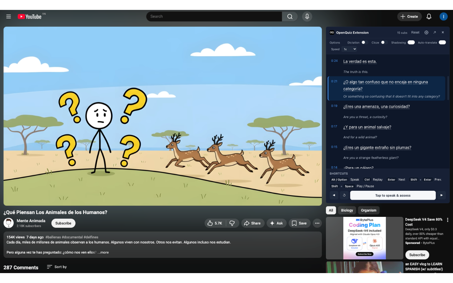The image size is (453, 283).
Task: Click the Ask button
Action: point(276,223)
